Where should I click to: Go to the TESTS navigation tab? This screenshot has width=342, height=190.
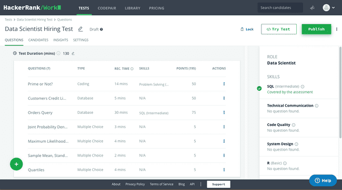pyautogui.click(x=84, y=8)
